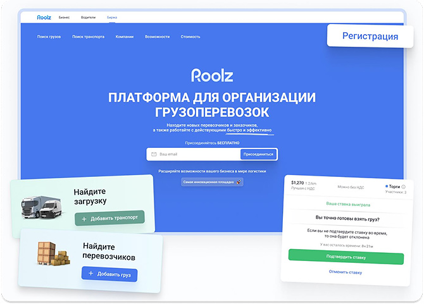
Task: Click the Найдите перевозчиков heading
Action: click(x=109, y=252)
